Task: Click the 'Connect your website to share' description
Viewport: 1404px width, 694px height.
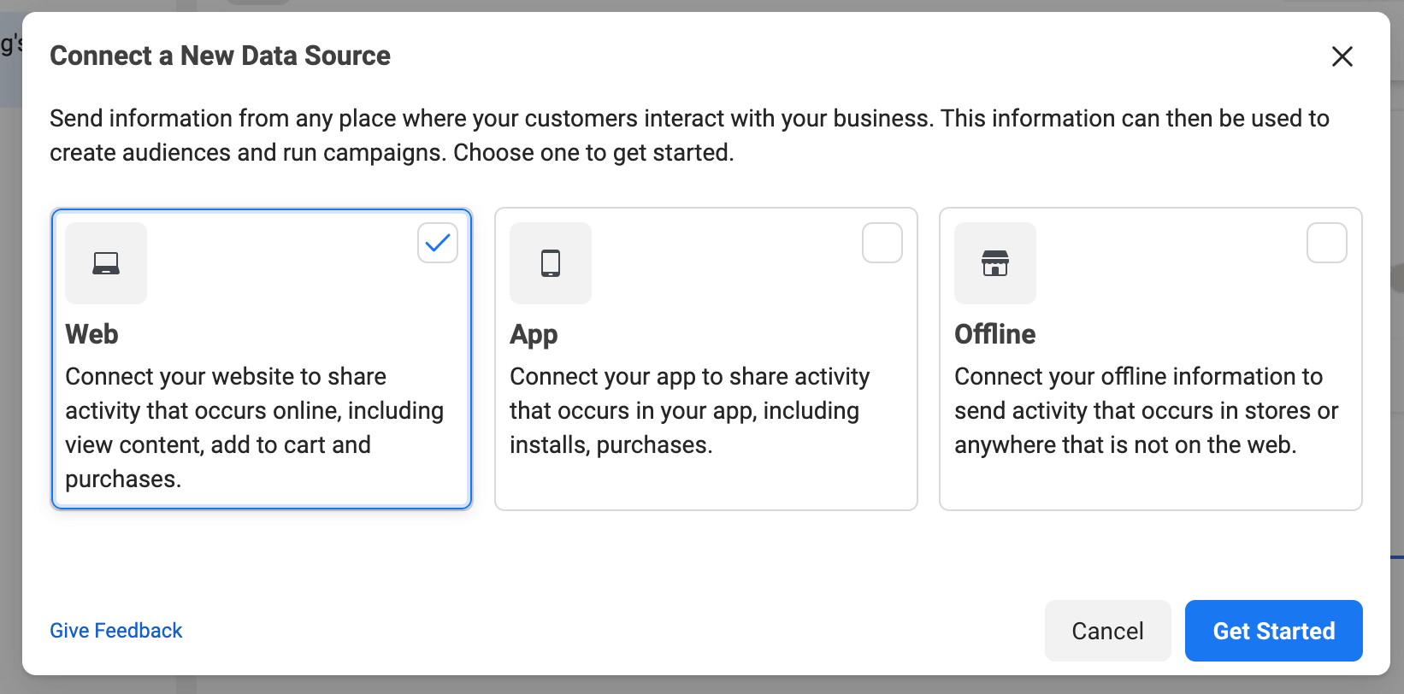Action: click(255, 427)
